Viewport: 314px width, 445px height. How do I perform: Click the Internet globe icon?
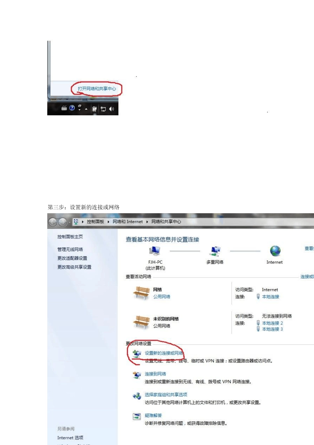coord(275,251)
